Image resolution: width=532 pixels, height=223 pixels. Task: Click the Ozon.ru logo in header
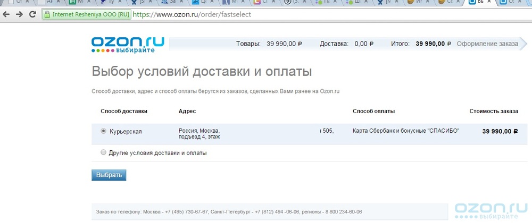[x=128, y=45]
